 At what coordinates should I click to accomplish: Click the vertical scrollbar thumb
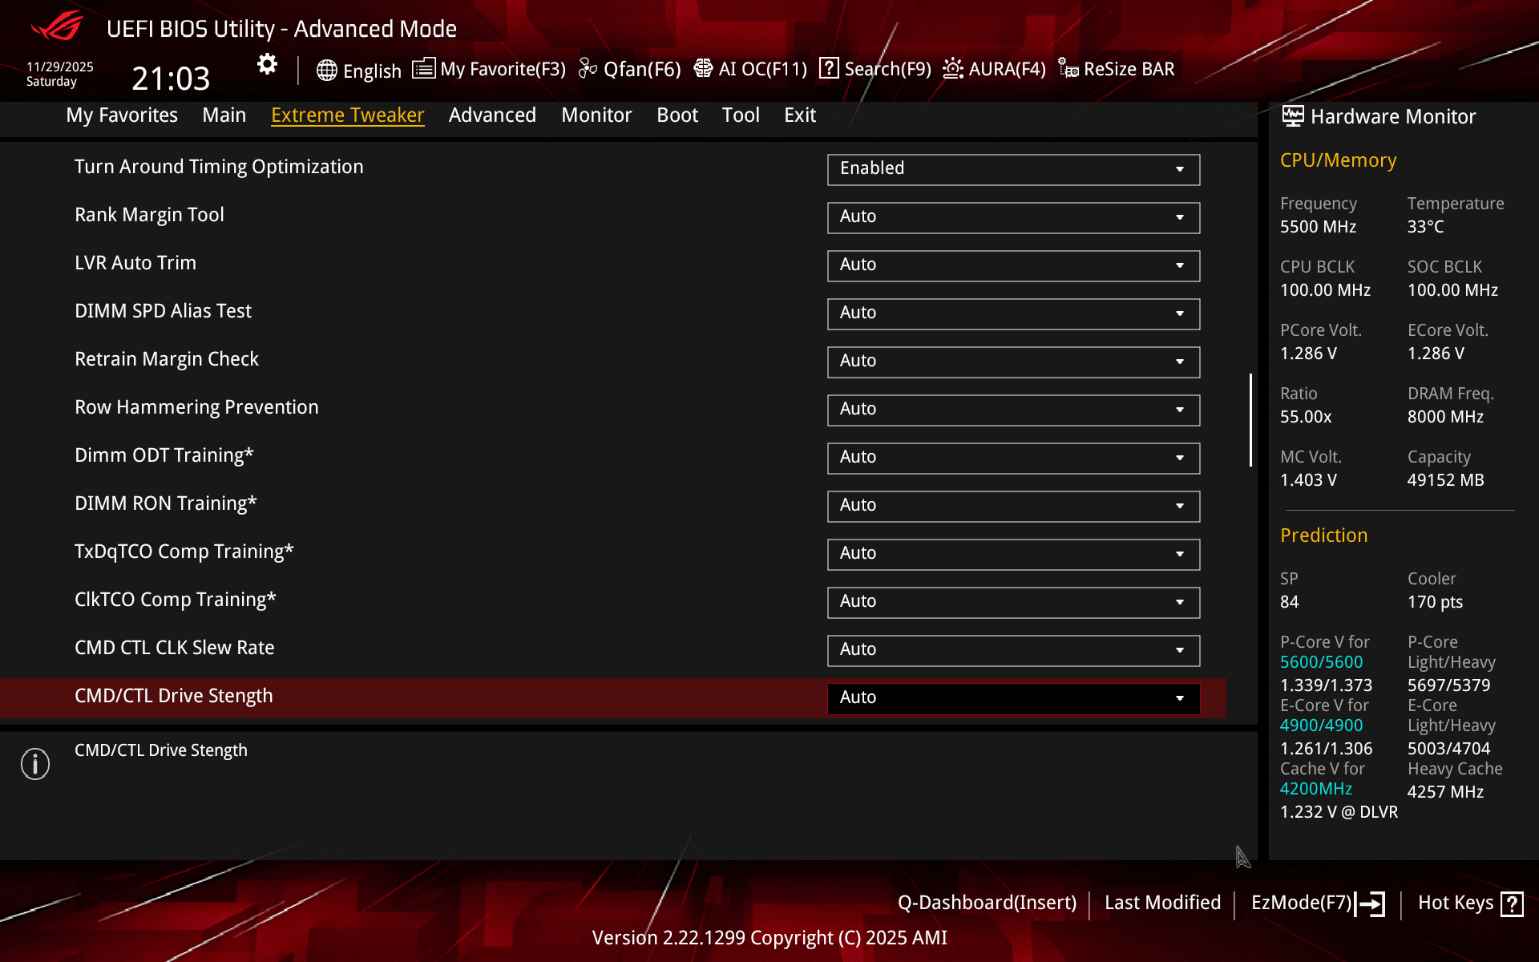click(1250, 419)
